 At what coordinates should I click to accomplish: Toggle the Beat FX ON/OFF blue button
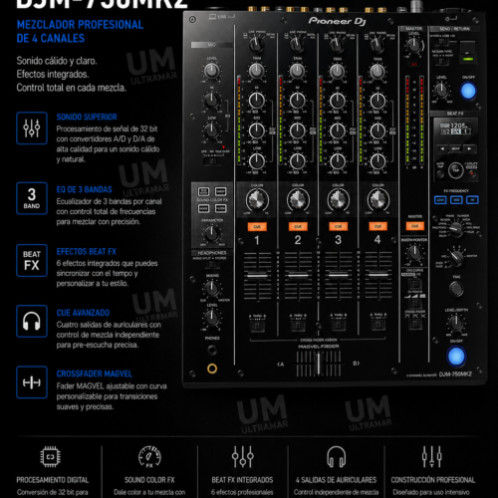pos(456,356)
